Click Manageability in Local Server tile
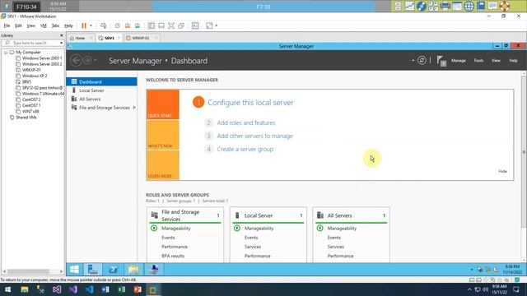The height and width of the screenshot is (296, 527). 259,229
